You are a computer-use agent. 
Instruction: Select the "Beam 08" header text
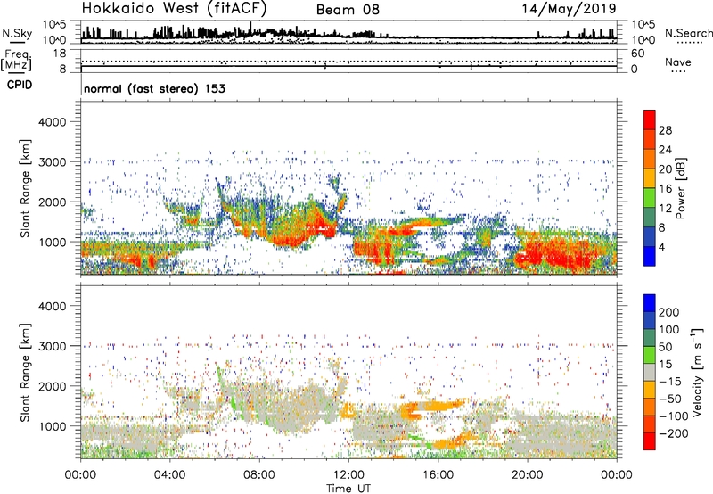point(348,10)
